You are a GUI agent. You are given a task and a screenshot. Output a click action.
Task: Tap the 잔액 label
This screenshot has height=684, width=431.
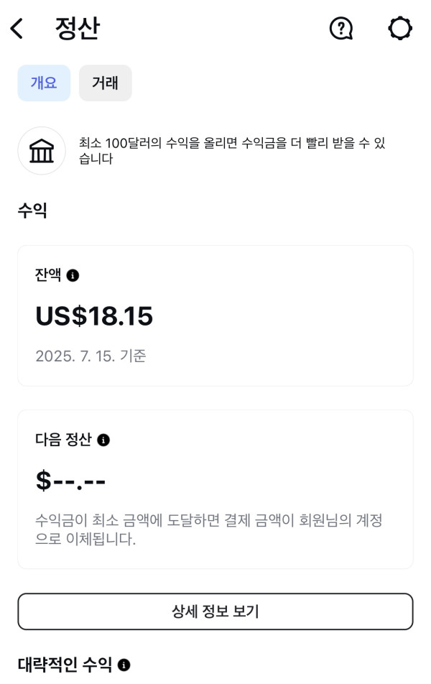(48, 275)
